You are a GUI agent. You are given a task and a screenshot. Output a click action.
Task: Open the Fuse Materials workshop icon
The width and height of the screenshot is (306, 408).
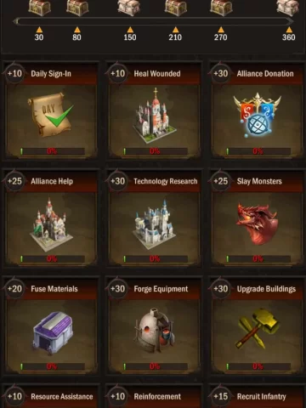coord(53,332)
